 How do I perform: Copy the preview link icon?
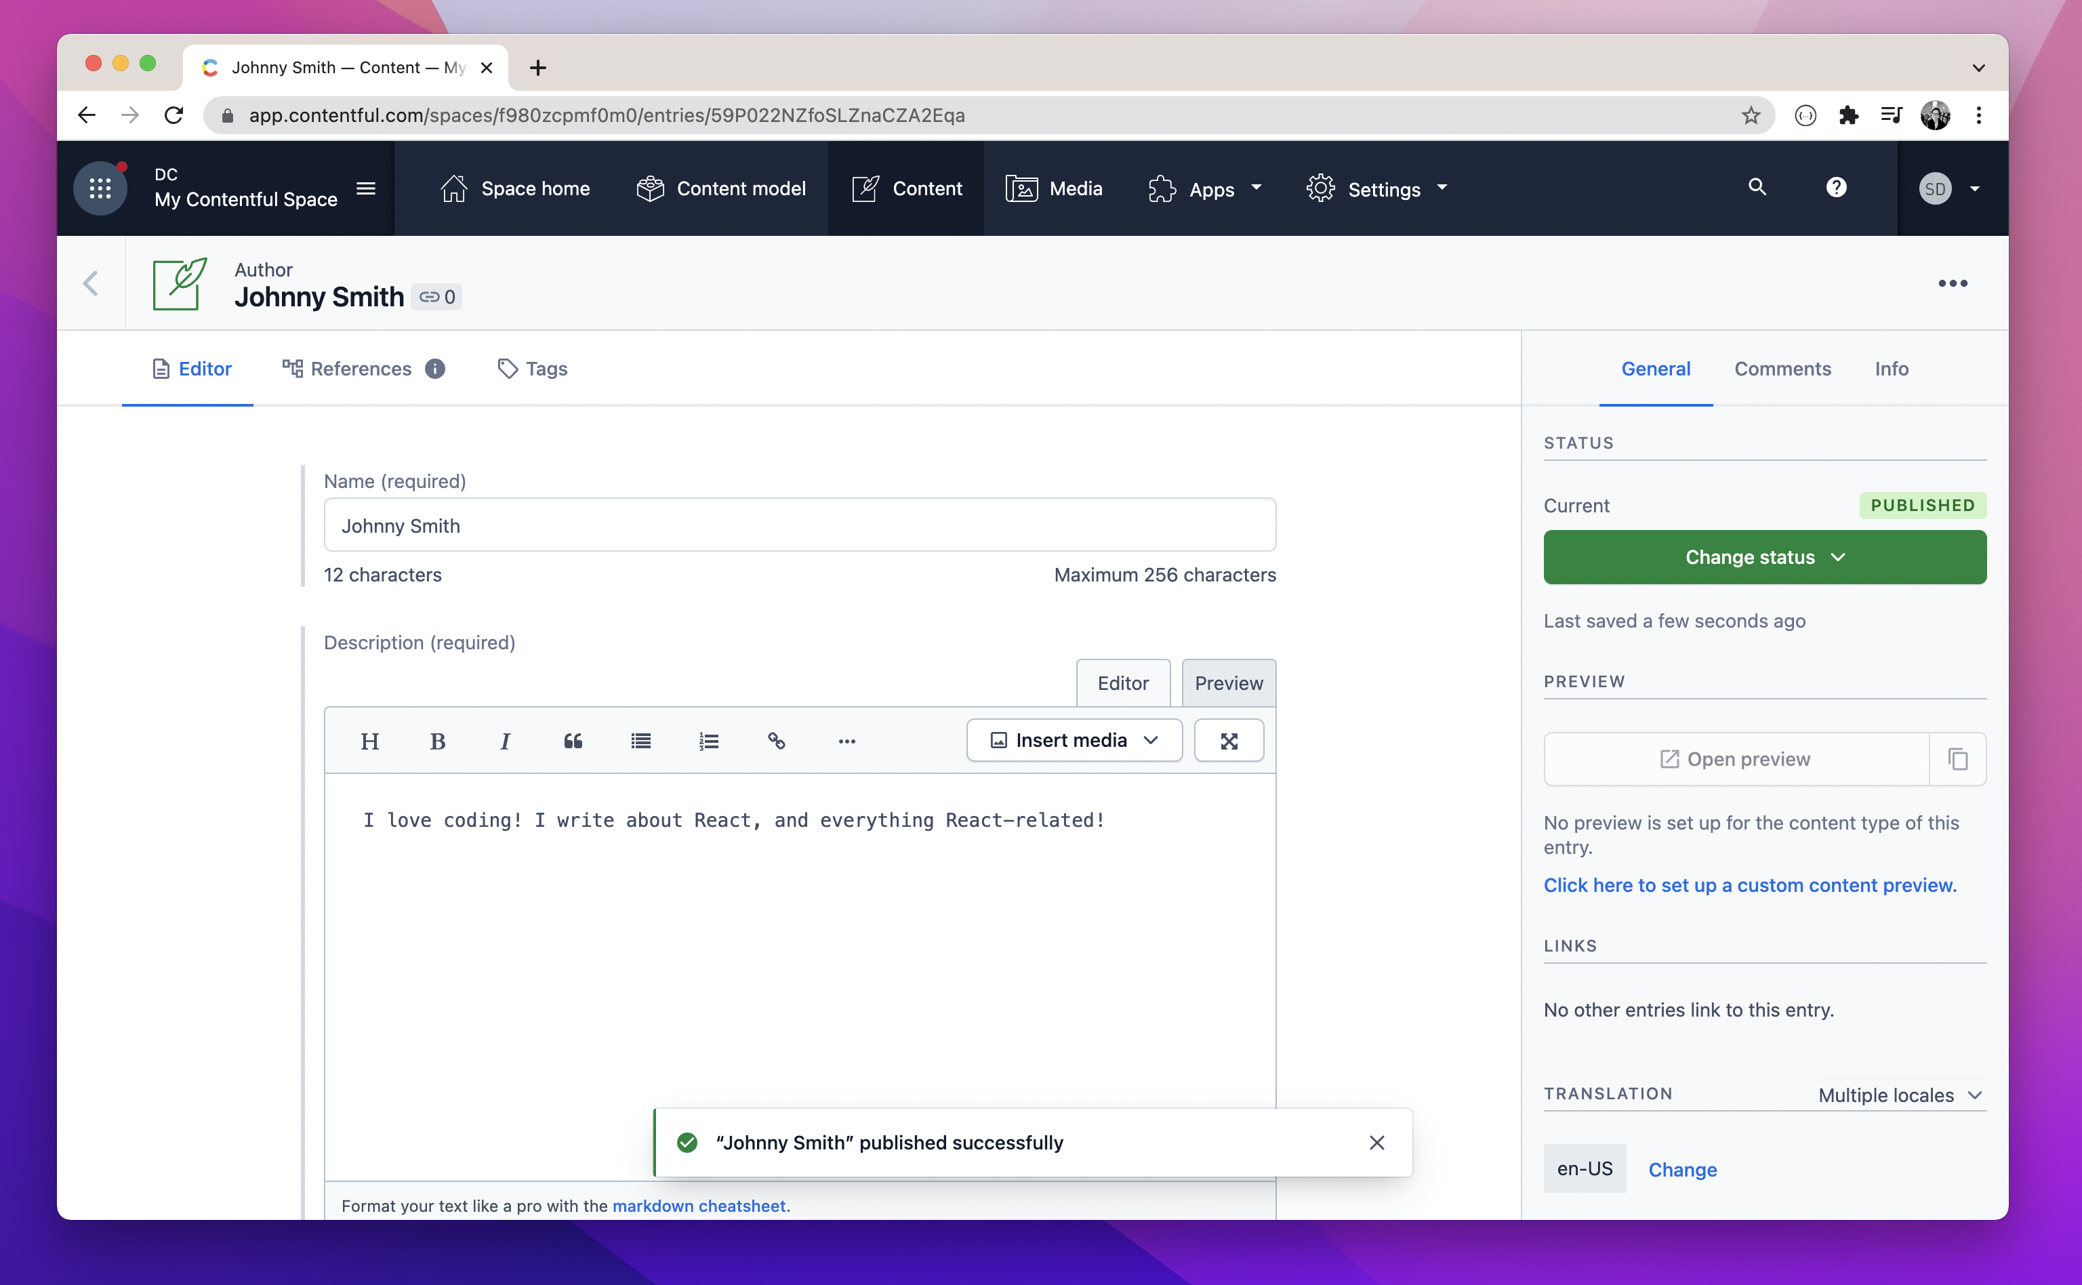[x=1957, y=759]
